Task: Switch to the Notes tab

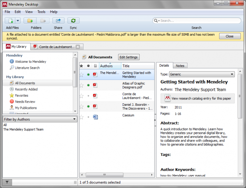Action: point(180,66)
